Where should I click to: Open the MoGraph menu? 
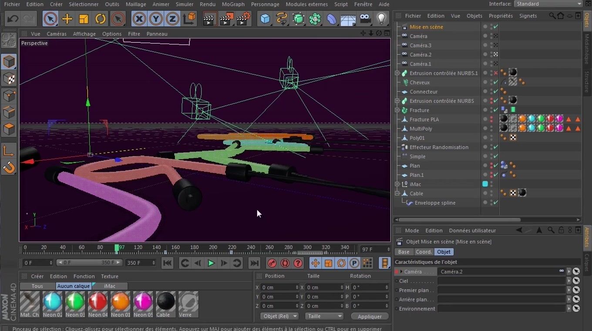(233, 4)
